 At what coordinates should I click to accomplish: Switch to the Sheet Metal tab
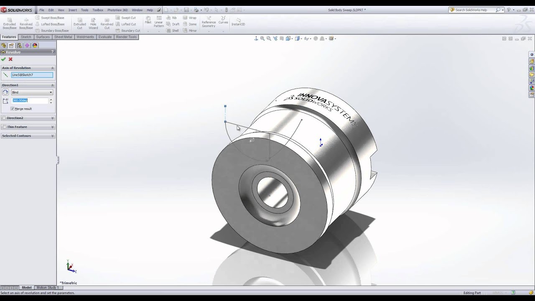pyautogui.click(x=63, y=37)
